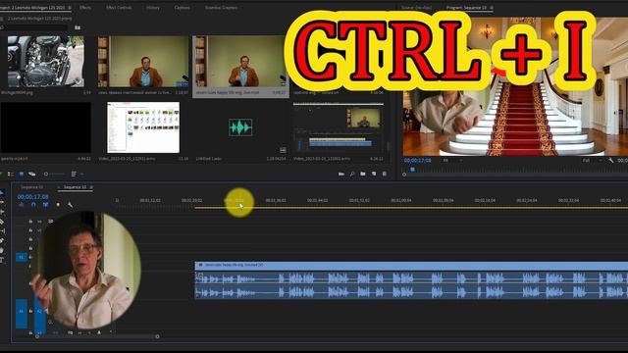Open timeline display settings wrench
The width and height of the screenshot is (628, 353).
click(70, 205)
